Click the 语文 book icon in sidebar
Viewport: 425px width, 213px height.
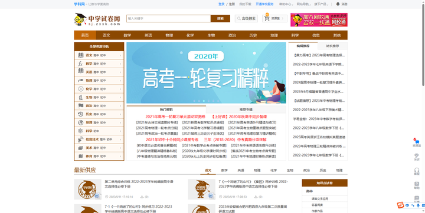coord(80,55)
